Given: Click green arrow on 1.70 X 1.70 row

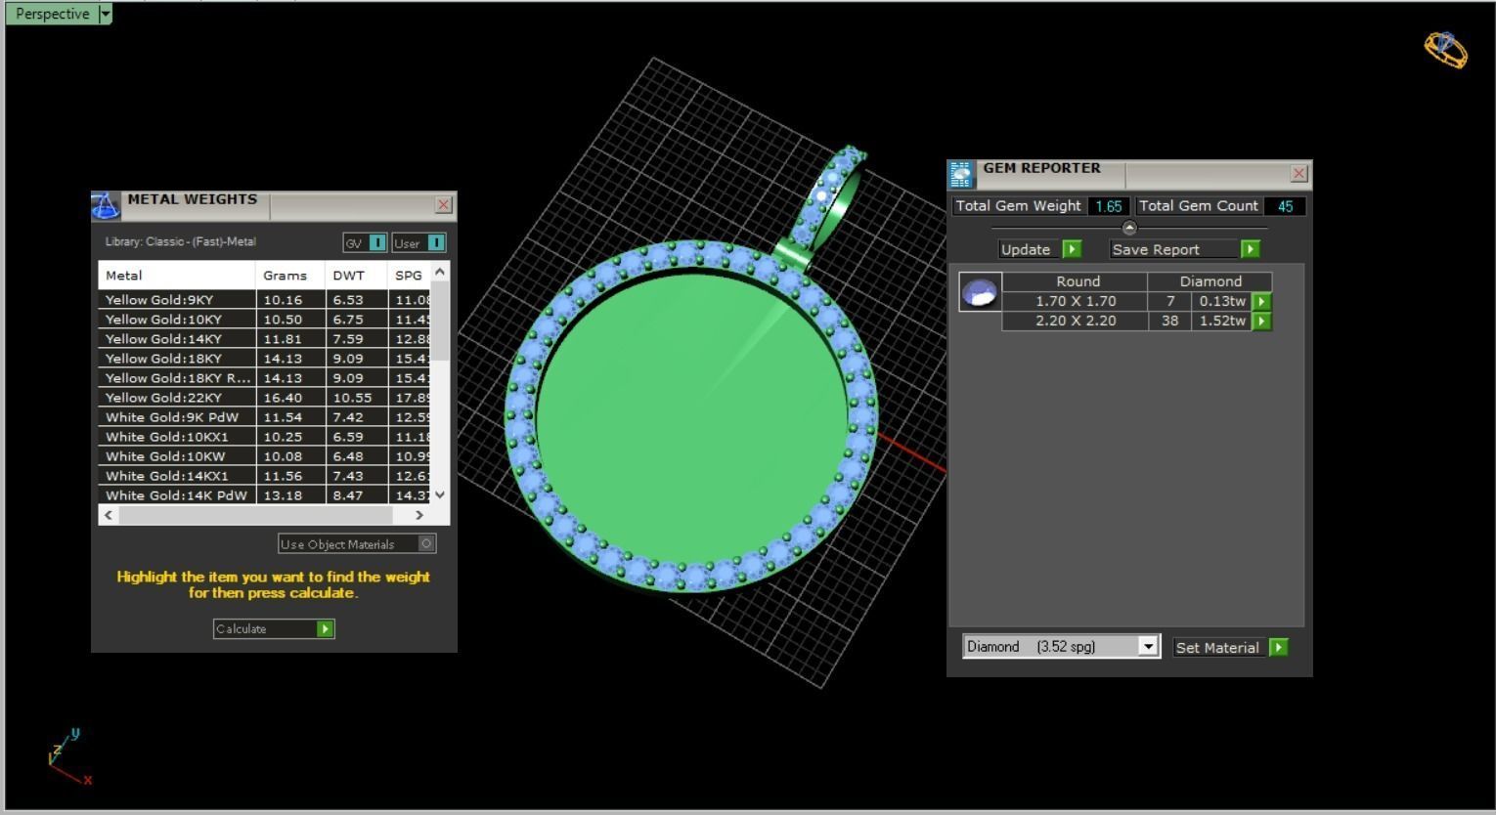Looking at the screenshot, I should point(1261,302).
